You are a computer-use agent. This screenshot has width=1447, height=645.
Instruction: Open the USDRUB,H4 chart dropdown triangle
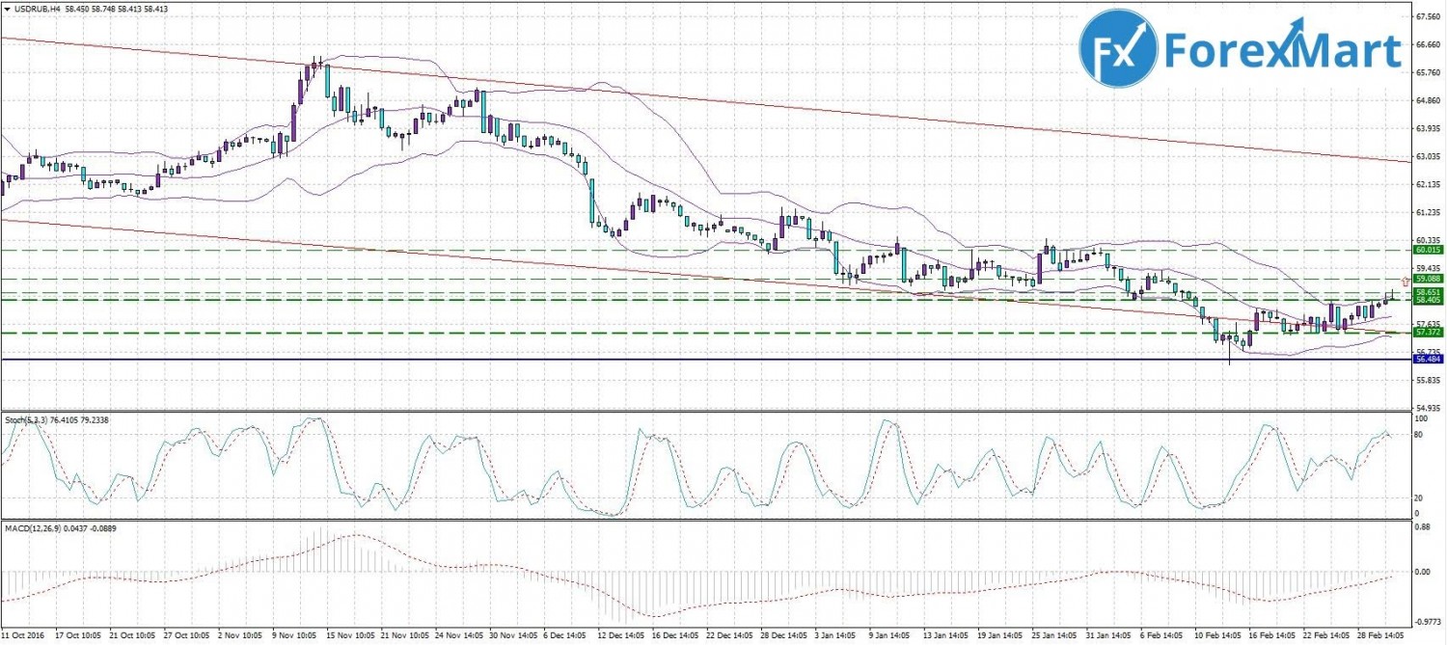[7, 8]
